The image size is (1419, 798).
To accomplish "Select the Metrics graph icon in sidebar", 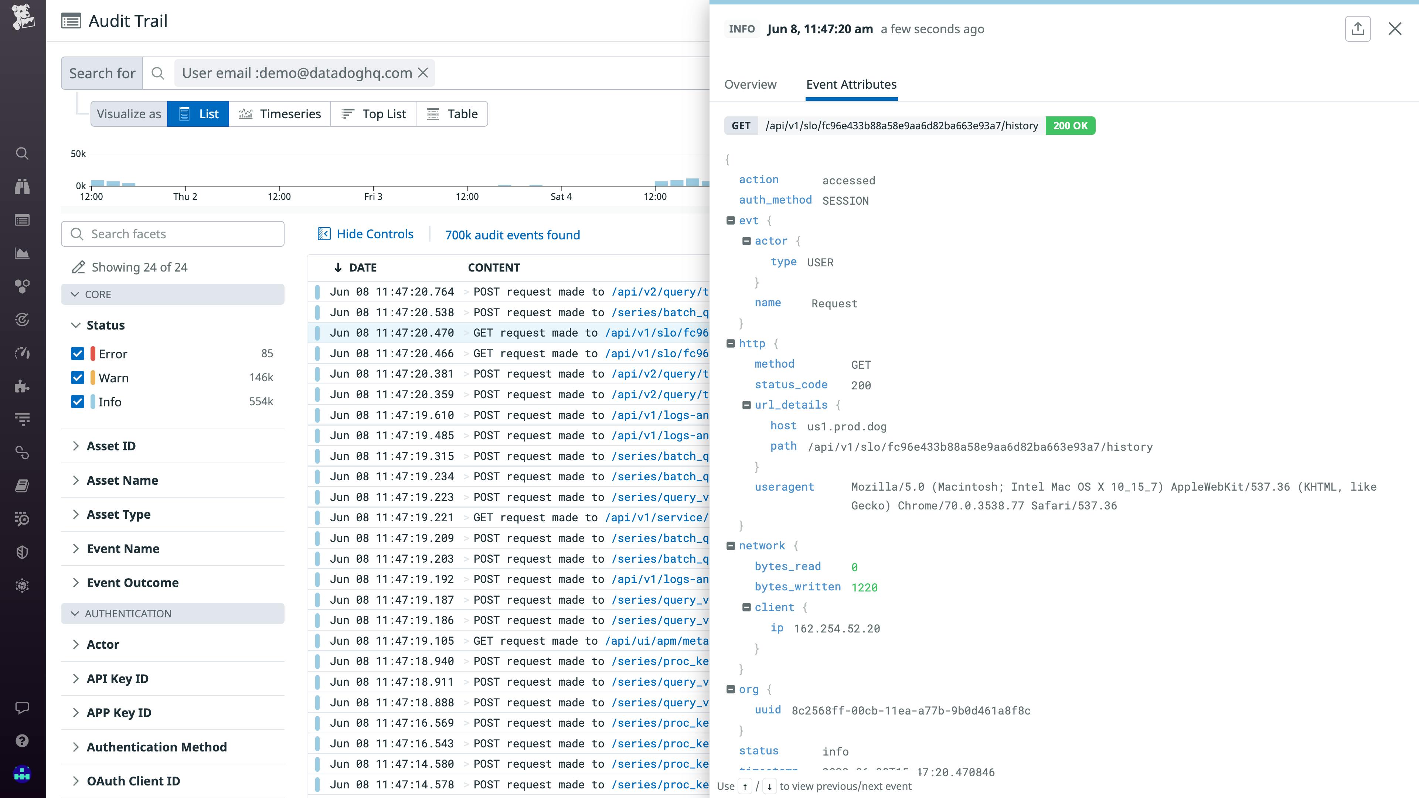I will click(23, 253).
